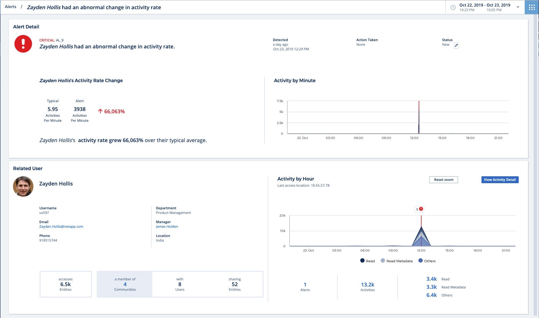Go back to Alerts breadcrumb
The width and height of the screenshot is (539, 318).
10,7
